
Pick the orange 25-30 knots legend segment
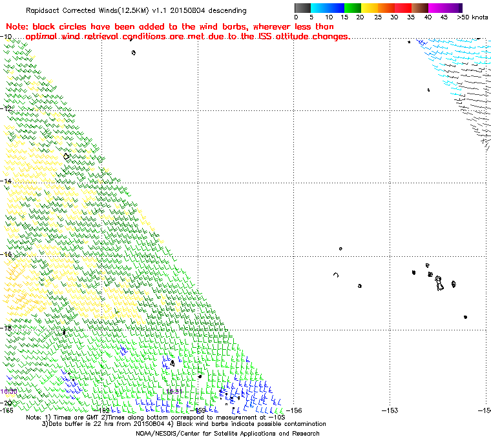[x=386, y=8]
